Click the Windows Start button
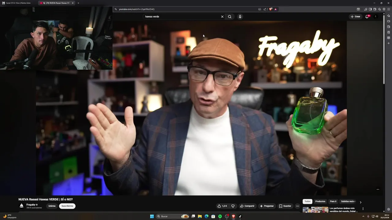The height and width of the screenshot is (220, 392). 152,216
